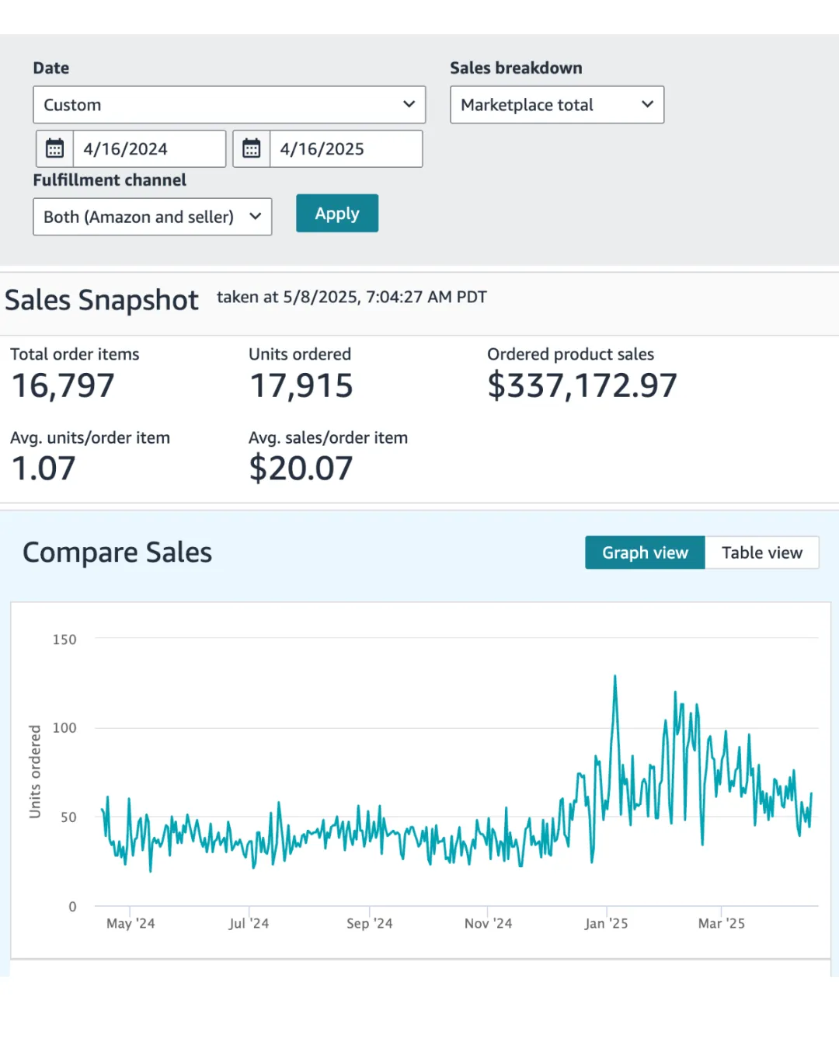Viewport: 839px width, 1049px height.
Task: Click the Ordered product sales amount $337,172.97
Action: tap(582, 385)
